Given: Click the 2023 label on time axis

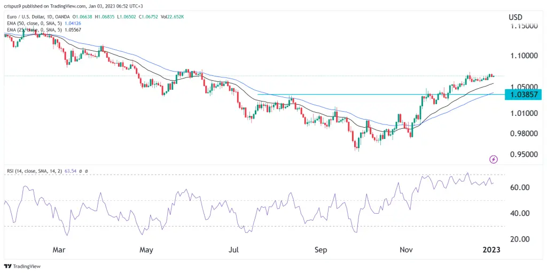Looking at the screenshot, I should (x=492, y=250).
